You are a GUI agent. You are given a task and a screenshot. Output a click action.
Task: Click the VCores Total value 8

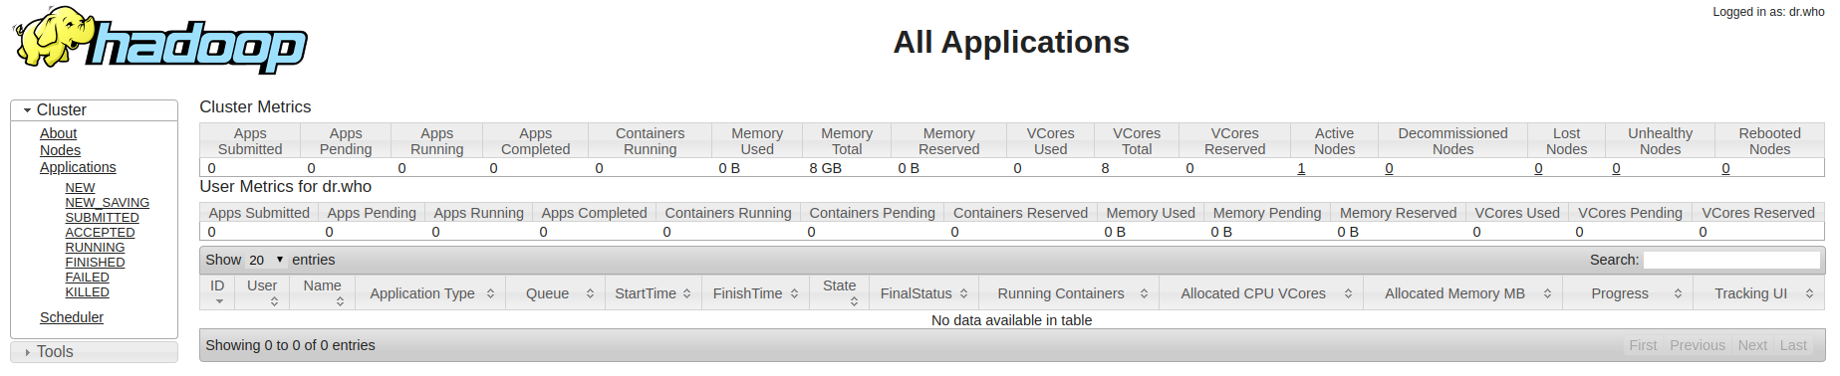(x=1105, y=168)
